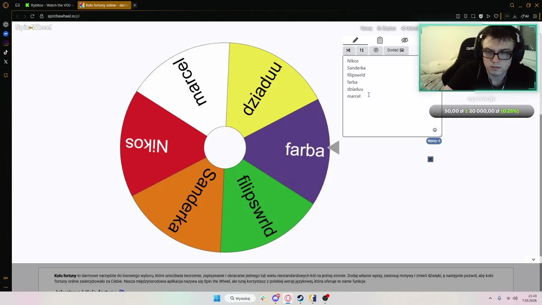Go forward in browser history
Viewport: 542px width, 305px height.
click(25, 16)
